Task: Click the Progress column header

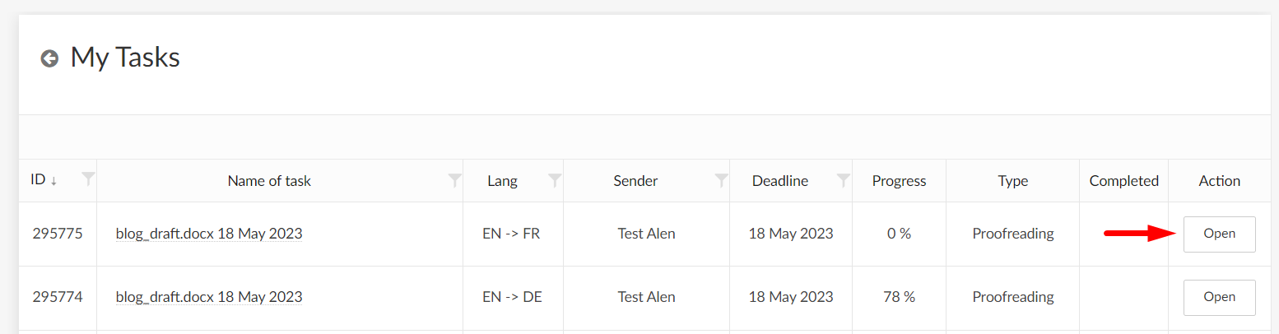Action: 899,181
